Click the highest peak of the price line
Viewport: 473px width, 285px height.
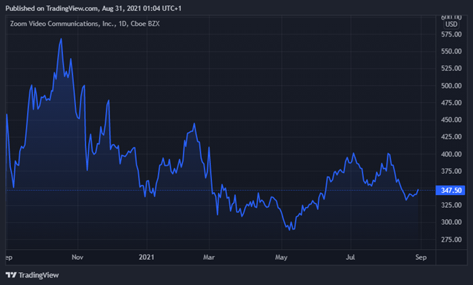pyautogui.click(x=61, y=39)
